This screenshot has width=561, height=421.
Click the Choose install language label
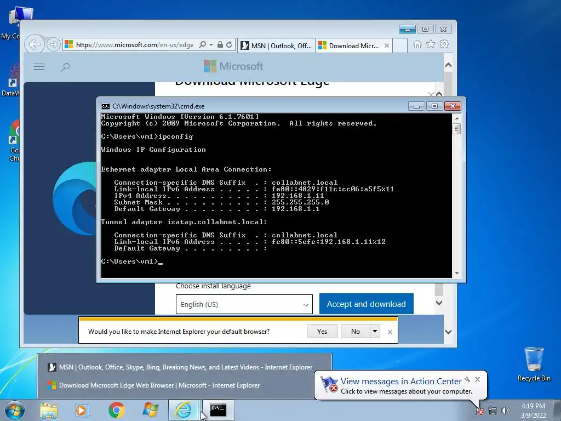(213, 286)
